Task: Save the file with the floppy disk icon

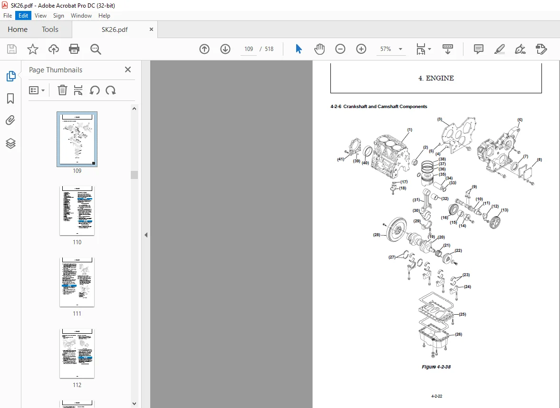Action: coord(12,49)
